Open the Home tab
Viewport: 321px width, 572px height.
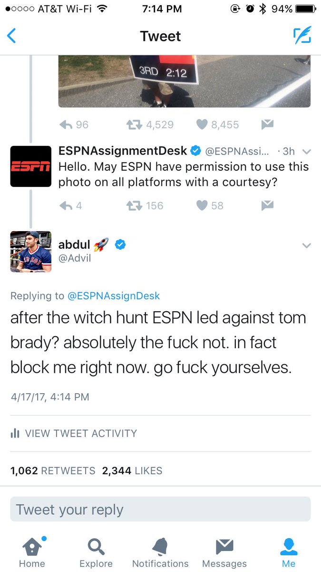32,552
